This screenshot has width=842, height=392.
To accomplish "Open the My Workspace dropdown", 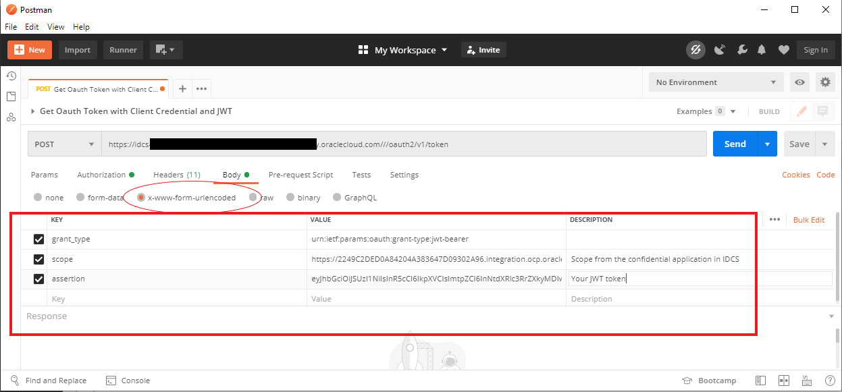I will [x=402, y=50].
